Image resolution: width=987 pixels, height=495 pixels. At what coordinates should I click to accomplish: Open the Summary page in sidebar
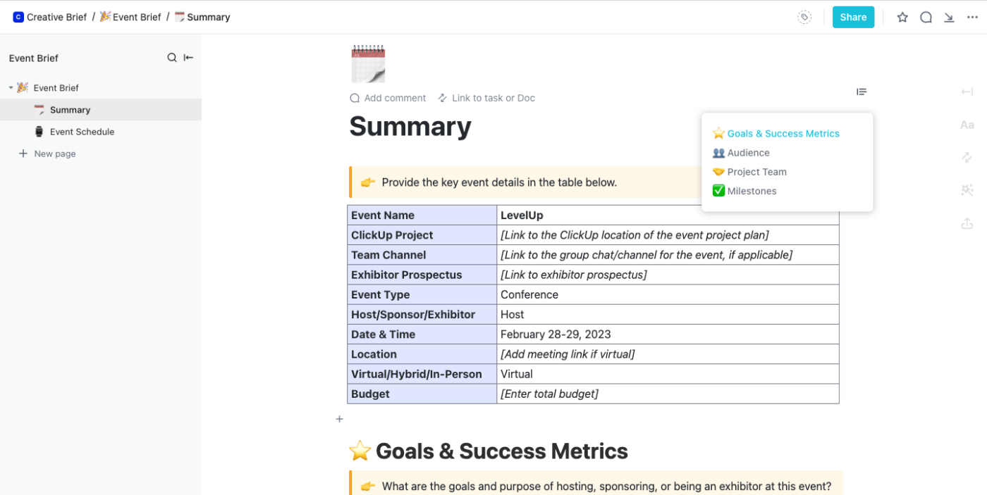pyautogui.click(x=70, y=110)
